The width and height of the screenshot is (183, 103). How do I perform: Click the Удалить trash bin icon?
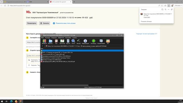coord(68,41)
